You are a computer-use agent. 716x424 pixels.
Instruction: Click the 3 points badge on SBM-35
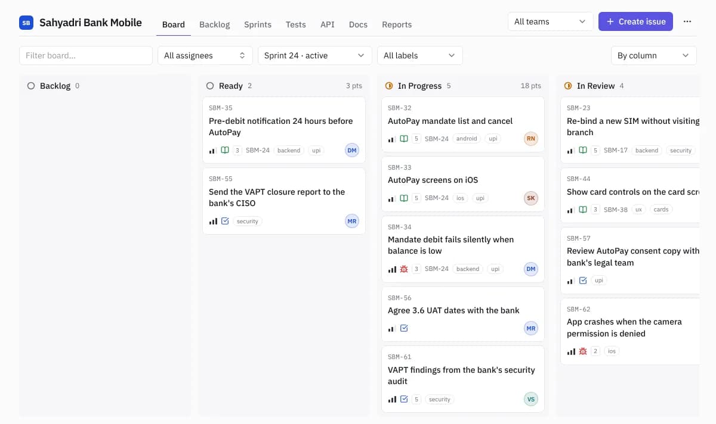pyautogui.click(x=237, y=151)
